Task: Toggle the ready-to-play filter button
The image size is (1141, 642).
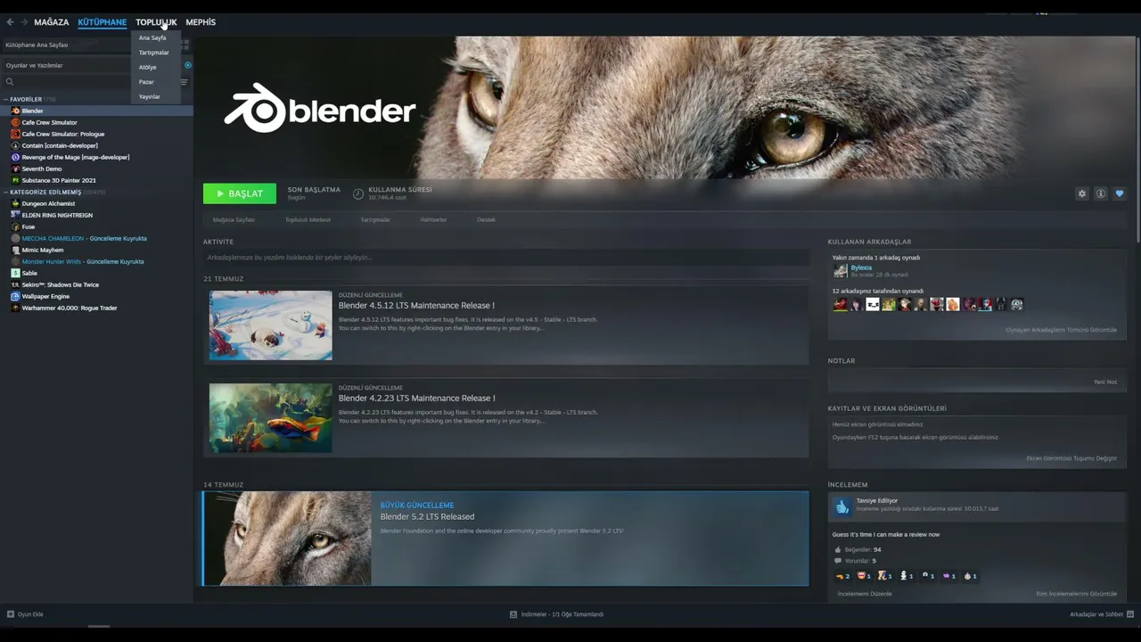Action: coord(188,65)
